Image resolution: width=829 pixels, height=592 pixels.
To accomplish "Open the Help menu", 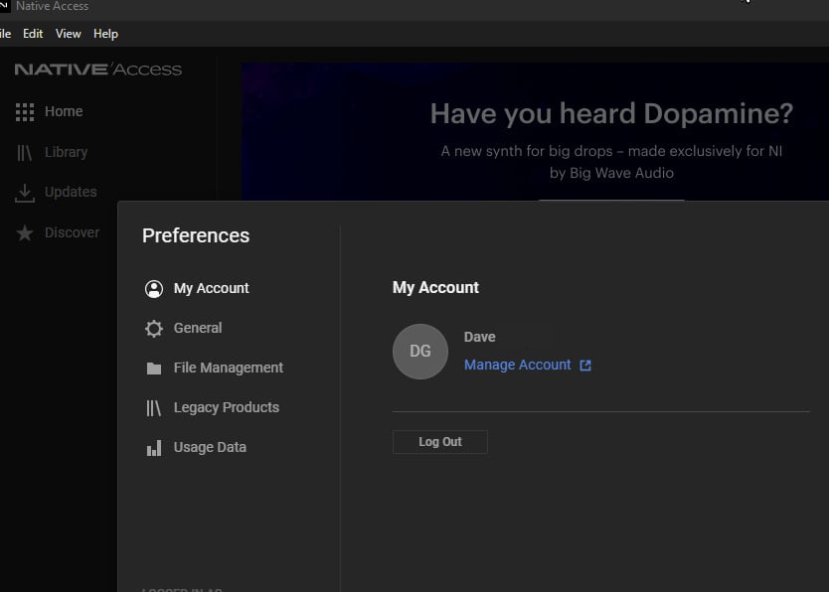I will click(105, 34).
